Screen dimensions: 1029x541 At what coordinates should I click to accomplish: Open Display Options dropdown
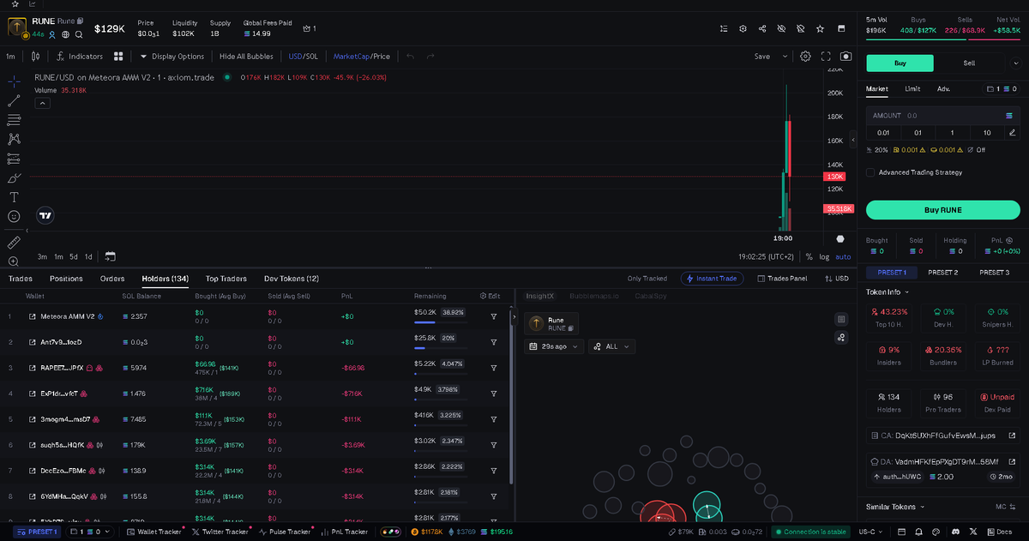pos(171,57)
